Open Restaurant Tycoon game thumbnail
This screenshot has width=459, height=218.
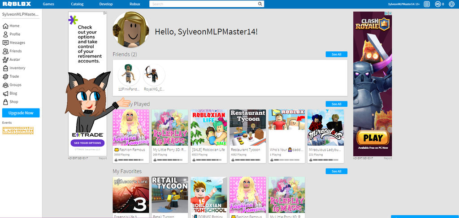coord(247,127)
